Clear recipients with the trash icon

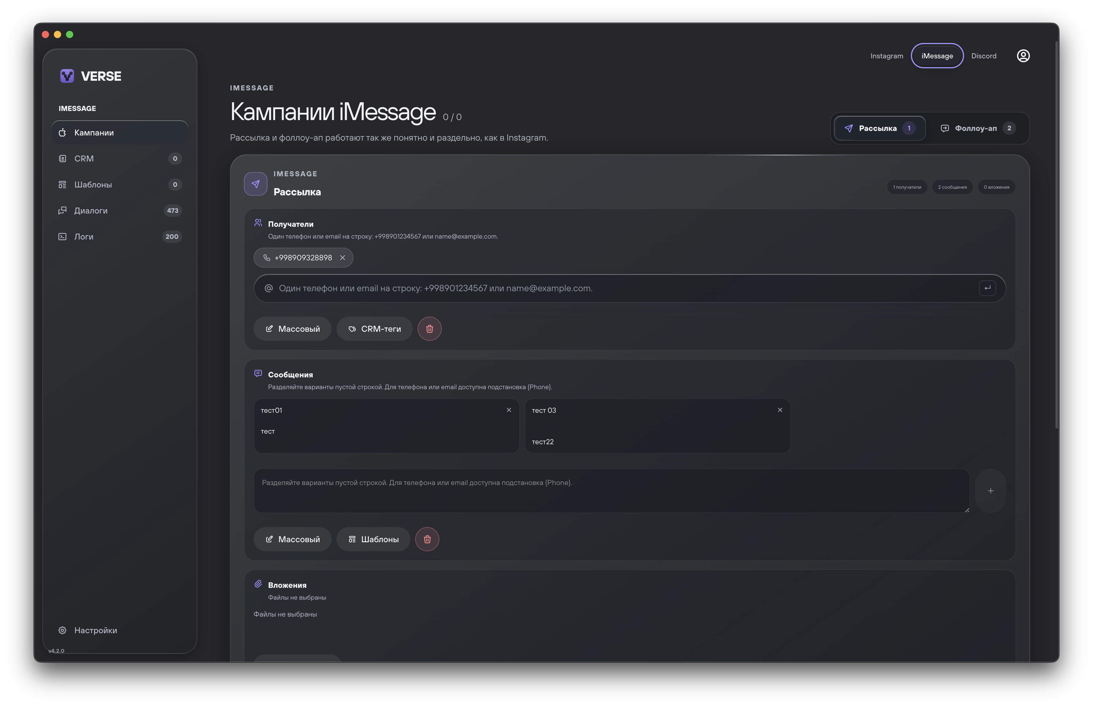click(429, 328)
